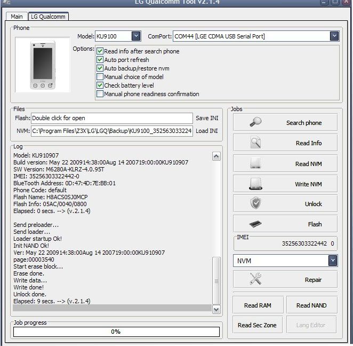
Task: Click the 'Elapsed: 9 secs.' log line
Action: 52,301
